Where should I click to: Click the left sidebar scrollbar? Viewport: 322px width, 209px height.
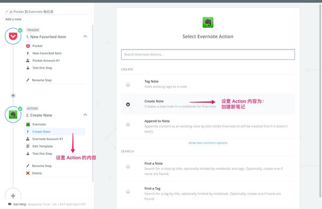pyautogui.click(x=93, y=103)
